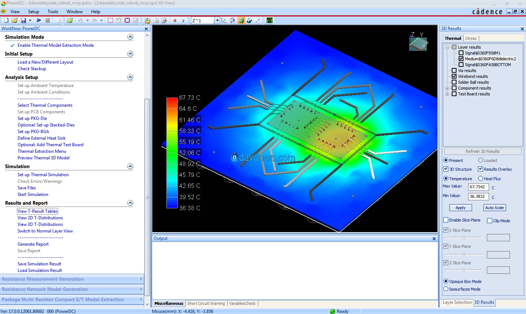The width and height of the screenshot is (526, 314).
Task: Enable Slice Plane checkbox
Action: click(446, 220)
